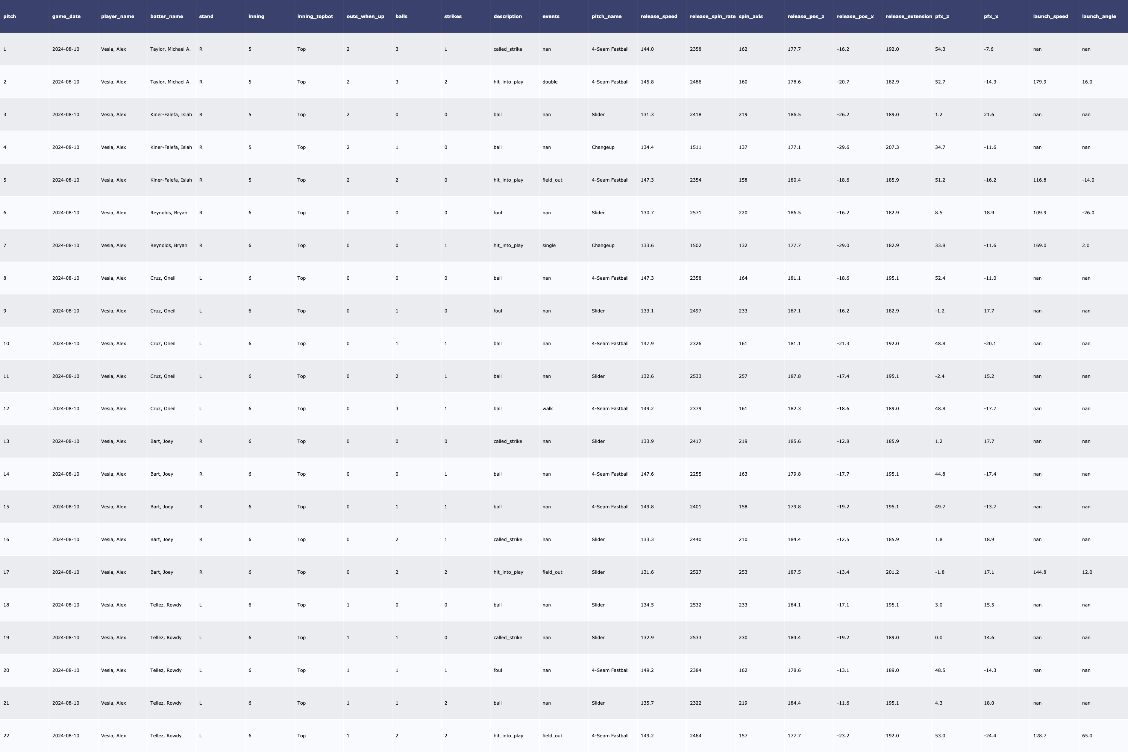Select launch speed value 179.9
Image resolution: width=1128 pixels, height=752 pixels.
(1040, 82)
